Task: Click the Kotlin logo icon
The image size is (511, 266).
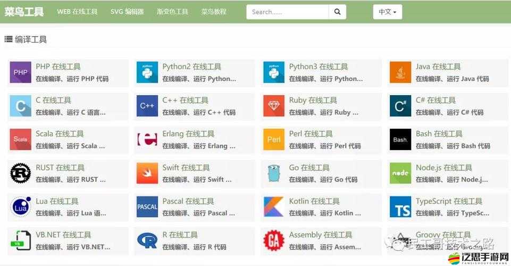Action: coord(274,207)
